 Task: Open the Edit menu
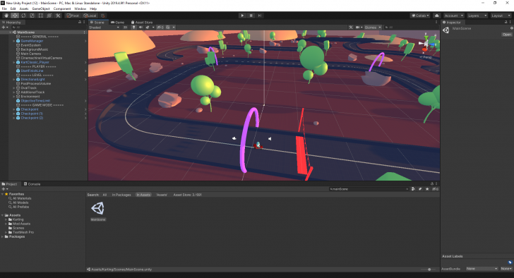[13, 8]
